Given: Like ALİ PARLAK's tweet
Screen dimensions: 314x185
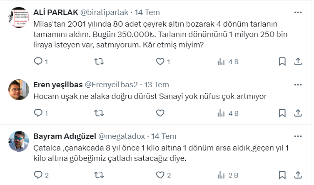Looking at the screenshot, I should (x=160, y=62).
